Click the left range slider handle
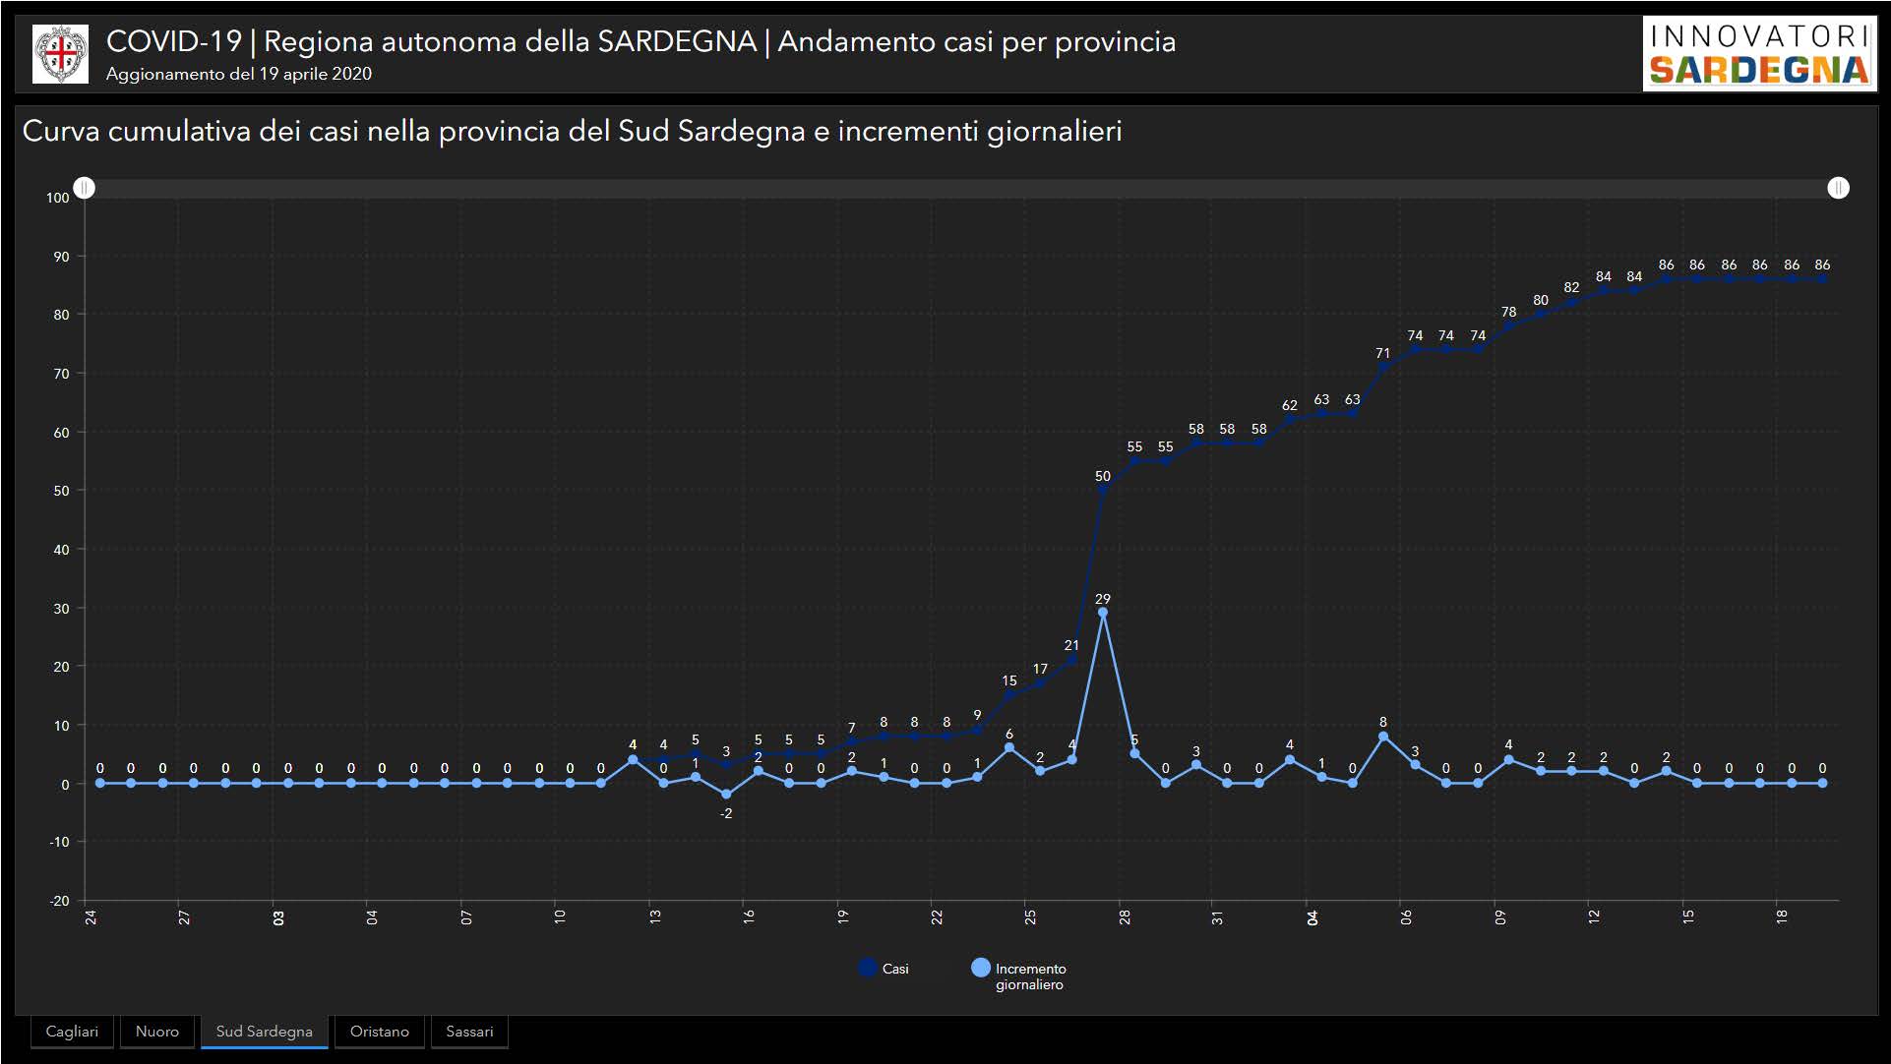The height and width of the screenshot is (1064, 1891). [85, 188]
